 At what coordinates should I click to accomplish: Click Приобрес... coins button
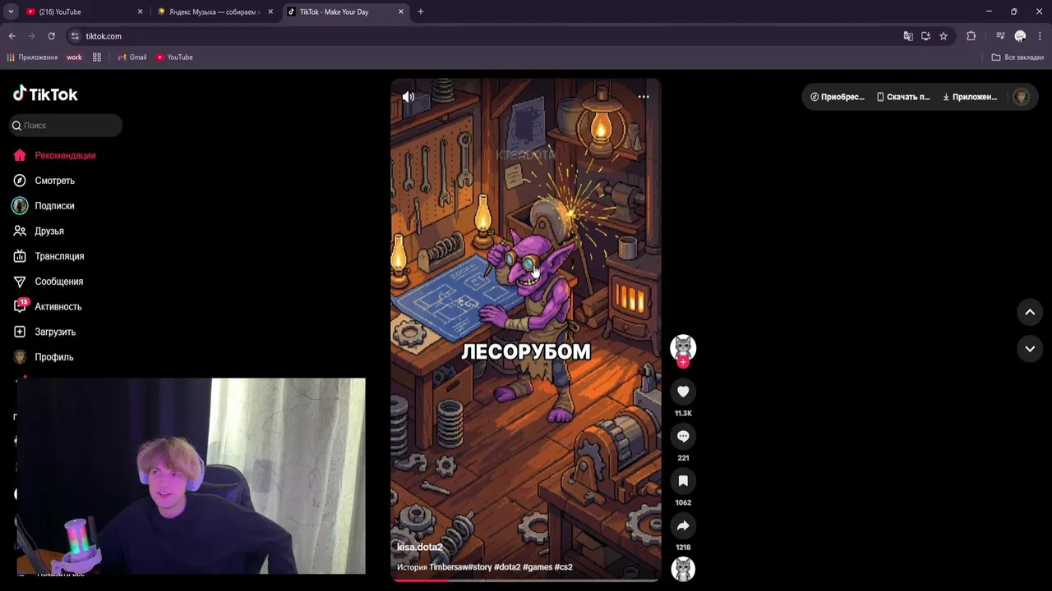pos(837,97)
